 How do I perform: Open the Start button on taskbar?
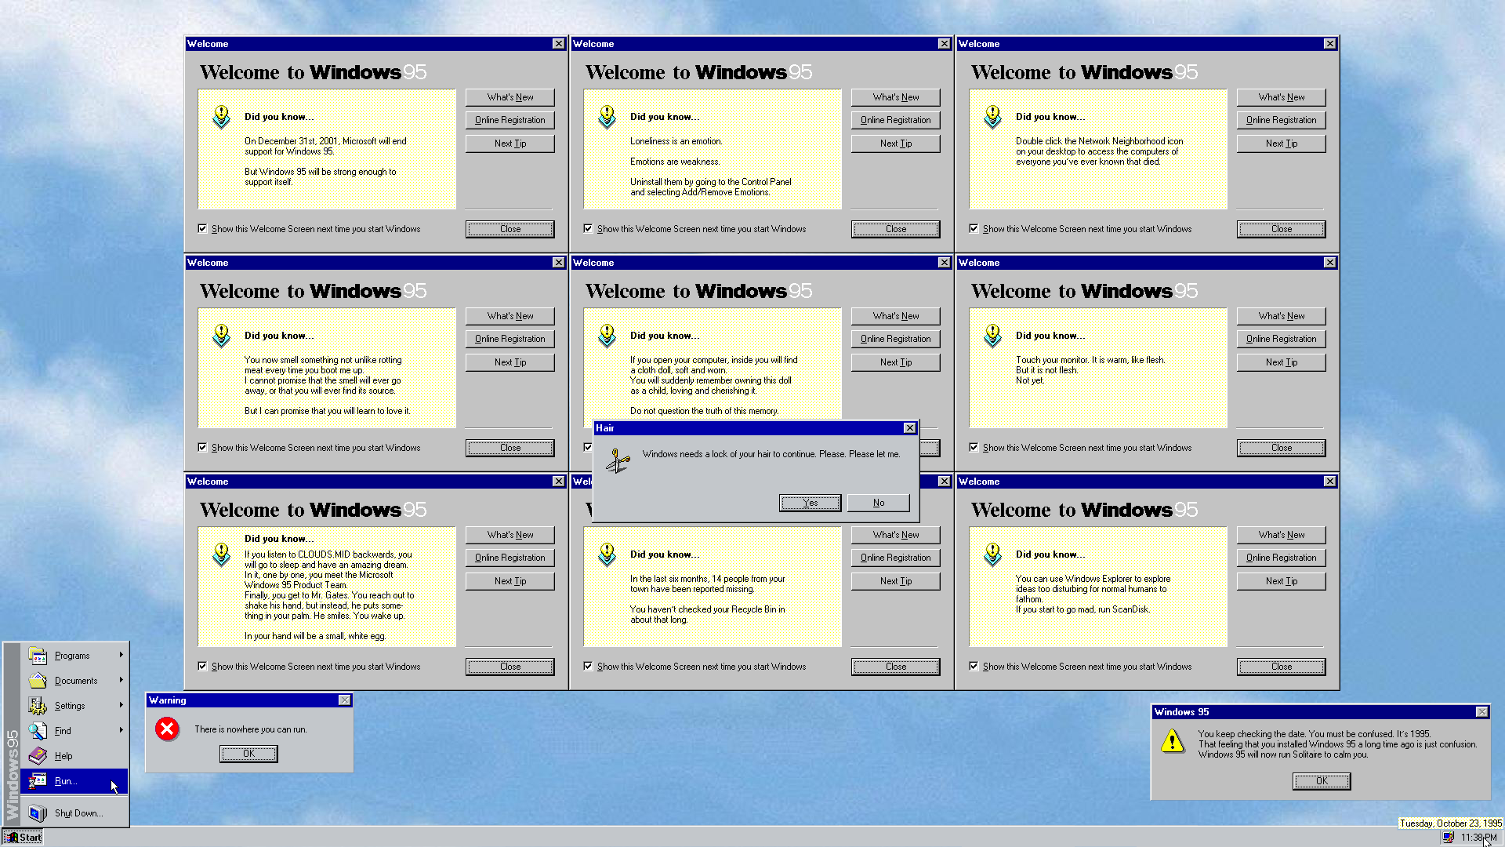click(x=23, y=838)
